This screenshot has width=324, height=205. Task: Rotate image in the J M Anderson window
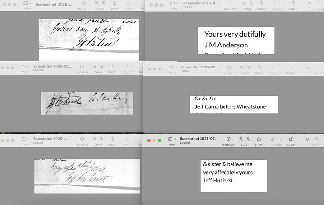[x=293, y=3]
